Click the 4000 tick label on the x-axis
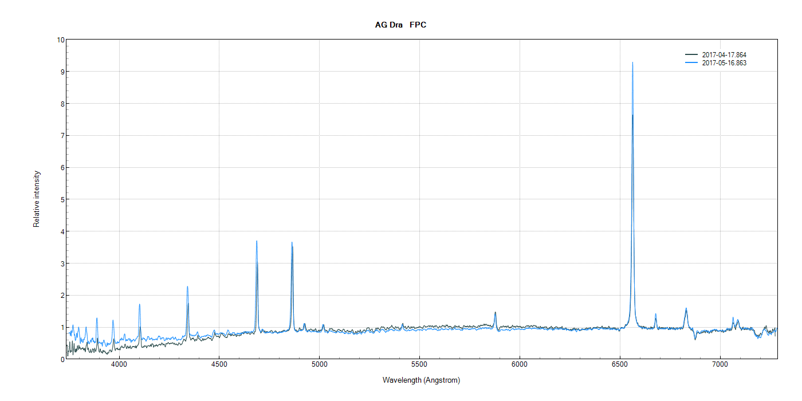This screenshot has height=401, width=802. [x=119, y=365]
